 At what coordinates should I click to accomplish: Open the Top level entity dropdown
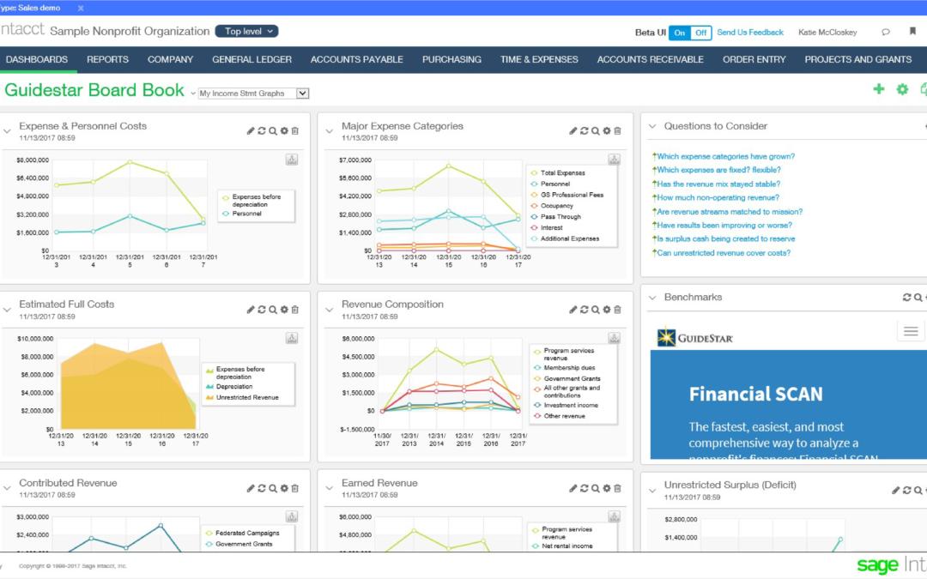246,31
